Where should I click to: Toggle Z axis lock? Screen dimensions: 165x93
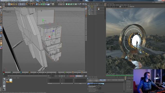point(24,4)
